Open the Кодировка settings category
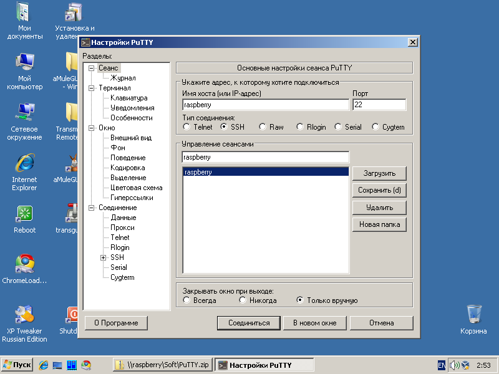 tap(128, 168)
